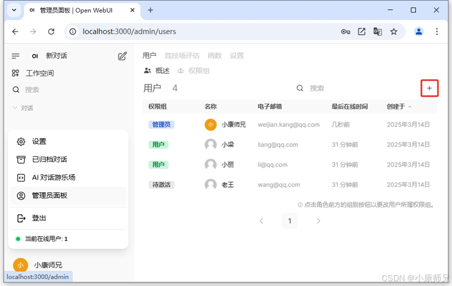
Task: Switch to the top 设置 tab
Action: pos(236,56)
